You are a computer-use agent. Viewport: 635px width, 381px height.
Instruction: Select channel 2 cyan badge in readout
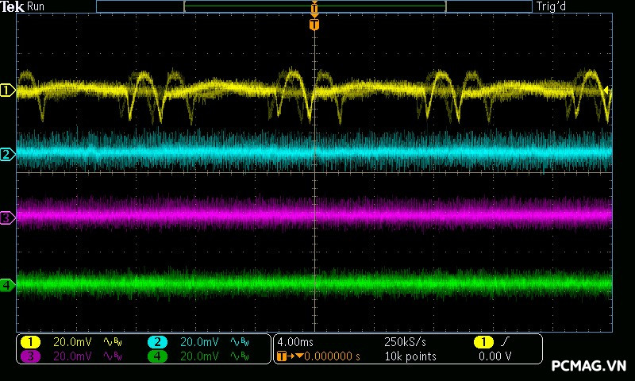point(157,342)
